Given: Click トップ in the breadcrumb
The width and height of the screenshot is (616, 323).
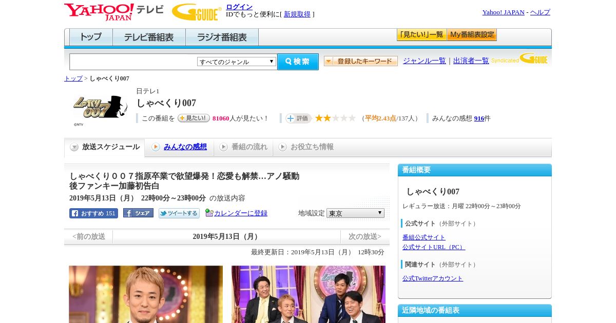Looking at the screenshot, I should 73,78.
